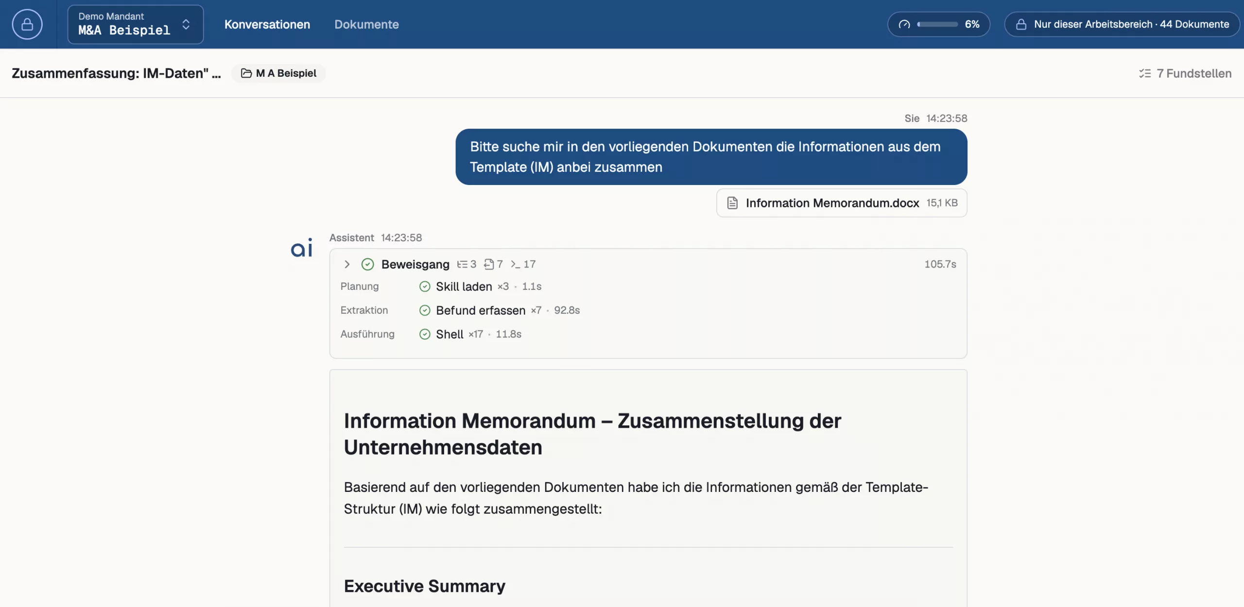The height and width of the screenshot is (607, 1244).
Task: Open Information Memorandum.docx attachment
Action: tap(841, 203)
